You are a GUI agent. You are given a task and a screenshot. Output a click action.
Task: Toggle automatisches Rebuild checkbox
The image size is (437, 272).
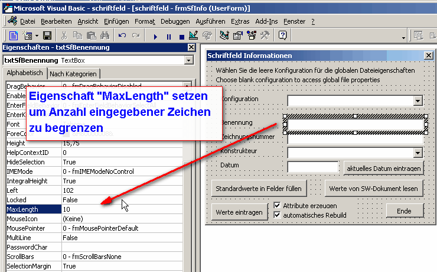click(x=277, y=215)
